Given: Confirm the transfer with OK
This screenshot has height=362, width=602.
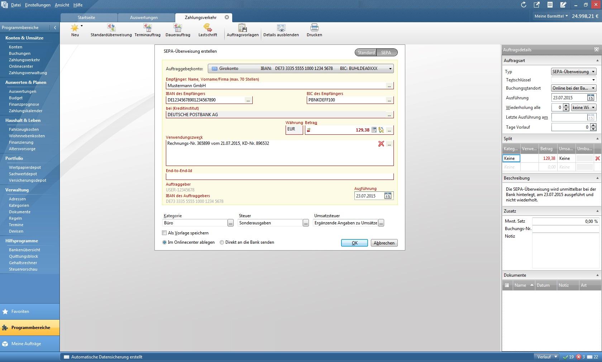Looking at the screenshot, I should (354, 243).
